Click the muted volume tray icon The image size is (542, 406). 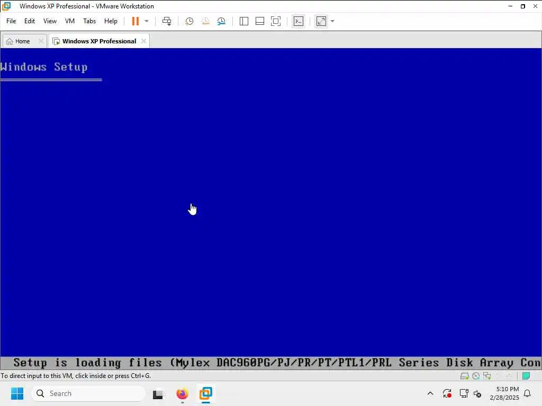(478, 393)
